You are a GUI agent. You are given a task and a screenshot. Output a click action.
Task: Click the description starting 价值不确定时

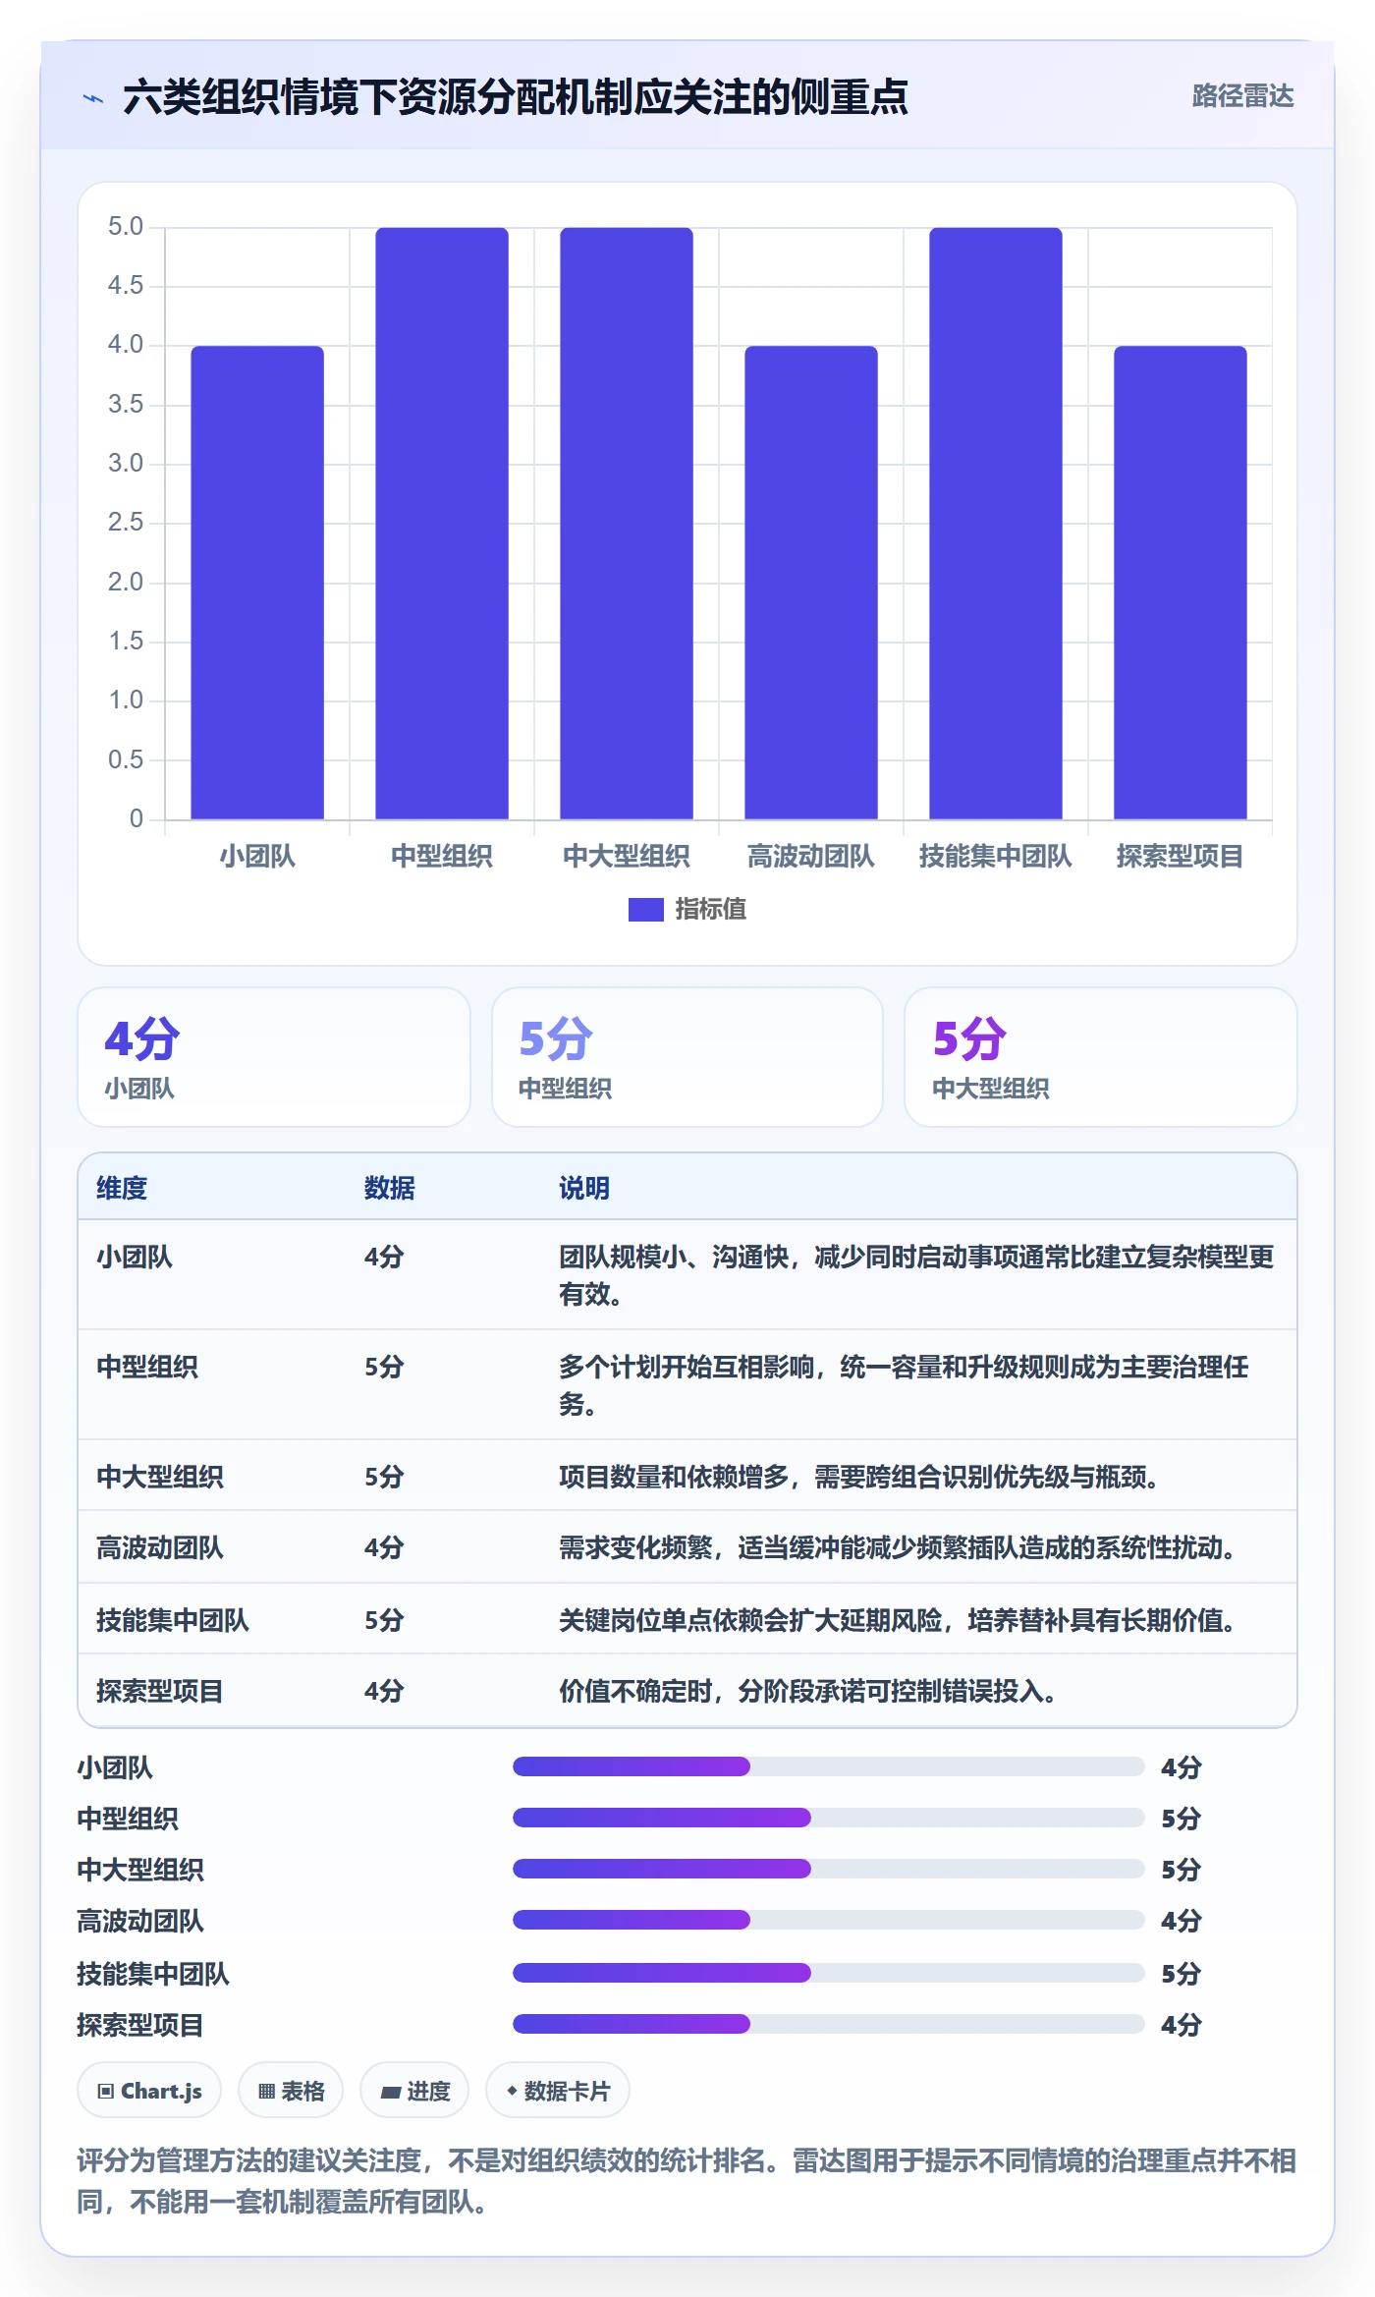(807, 1691)
